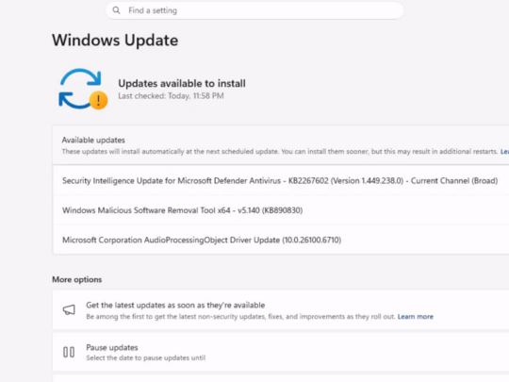509x382 pixels.
Task: Click the megaphone icon for latest updates
Action: (x=69, y=310)
